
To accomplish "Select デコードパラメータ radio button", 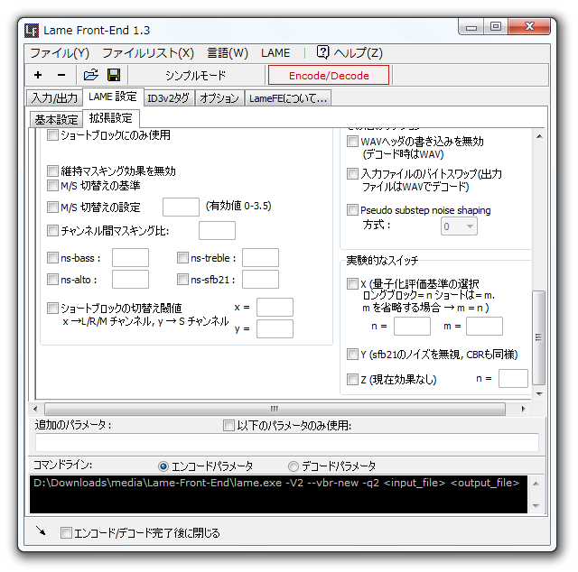I will point(294,466).
